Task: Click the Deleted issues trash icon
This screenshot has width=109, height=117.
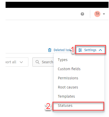Action: [50, 50]
